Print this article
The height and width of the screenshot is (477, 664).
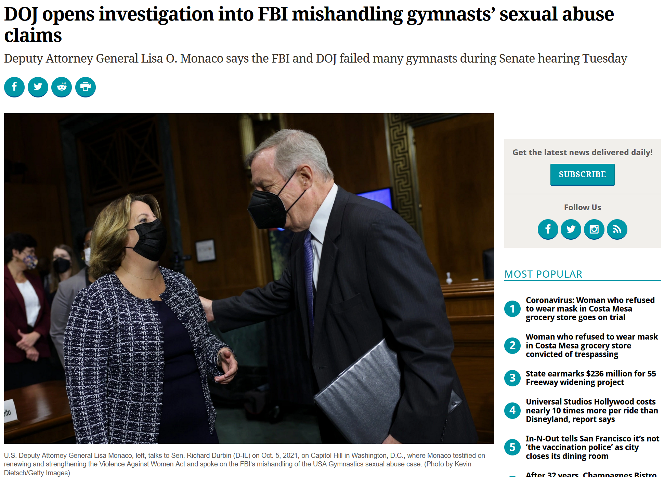tap(86, 87)
